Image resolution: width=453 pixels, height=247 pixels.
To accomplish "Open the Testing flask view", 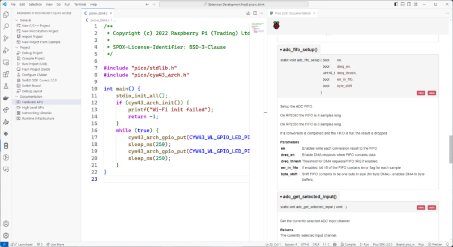I will (6, 86).
